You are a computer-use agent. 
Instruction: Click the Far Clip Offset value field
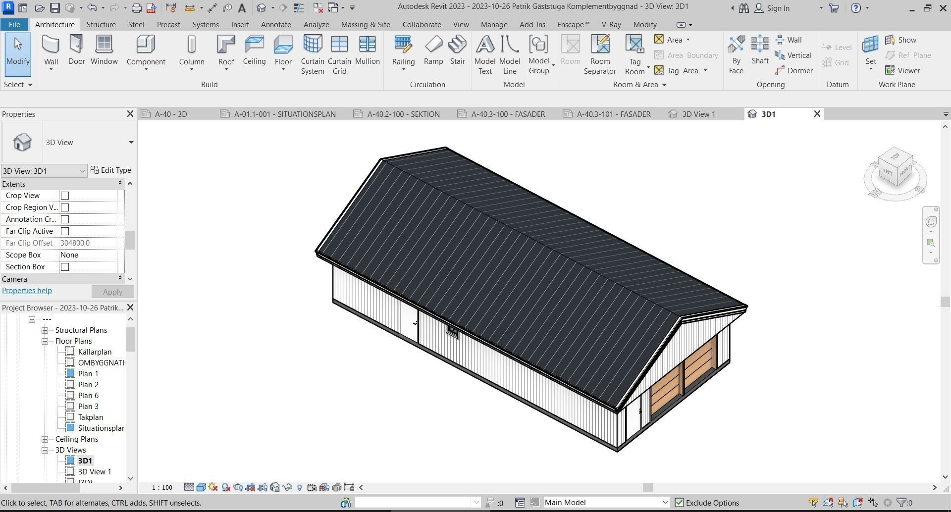[88, 243]
